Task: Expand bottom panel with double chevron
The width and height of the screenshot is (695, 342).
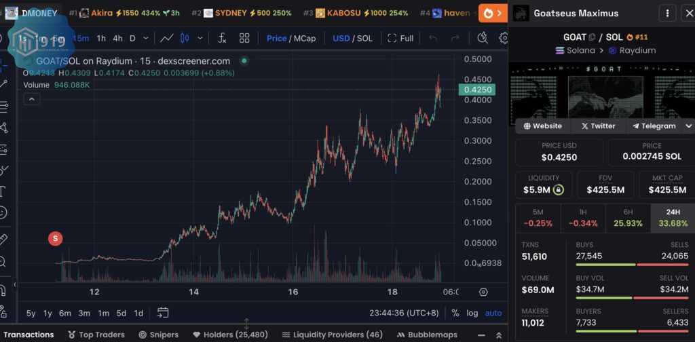Action: click(499, 335)
